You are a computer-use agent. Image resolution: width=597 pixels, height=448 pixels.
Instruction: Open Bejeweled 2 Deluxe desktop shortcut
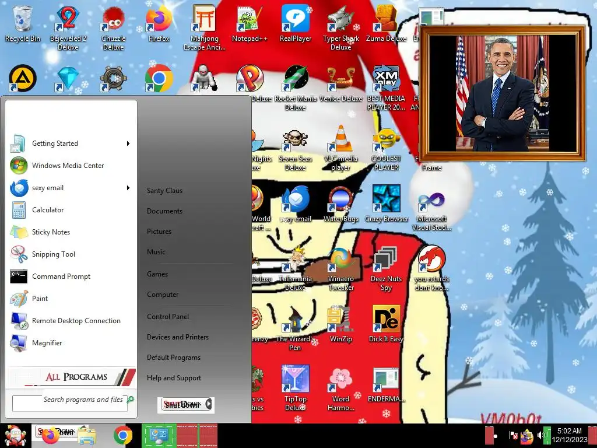68,28
